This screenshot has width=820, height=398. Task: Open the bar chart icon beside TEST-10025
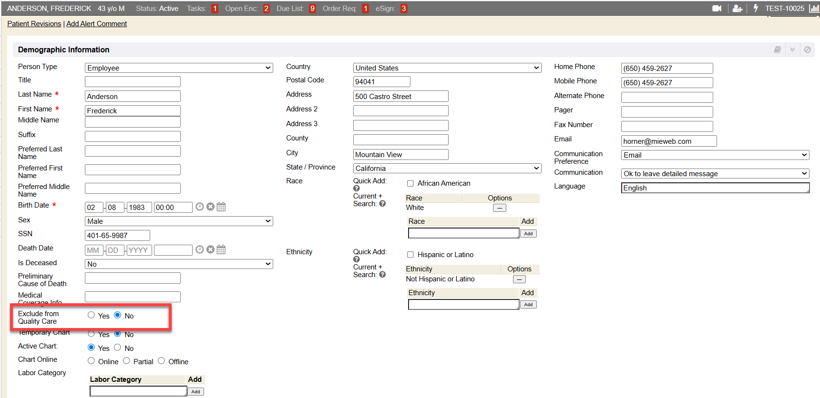814,9
